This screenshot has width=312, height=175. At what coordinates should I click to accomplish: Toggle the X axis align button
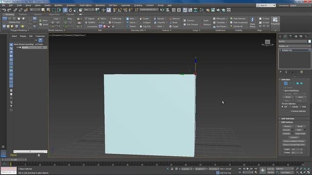(x=260, y=26)
